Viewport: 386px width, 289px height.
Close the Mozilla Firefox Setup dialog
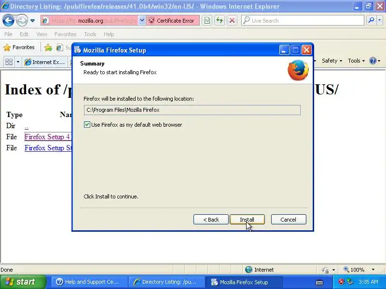[x=306, y=50]
